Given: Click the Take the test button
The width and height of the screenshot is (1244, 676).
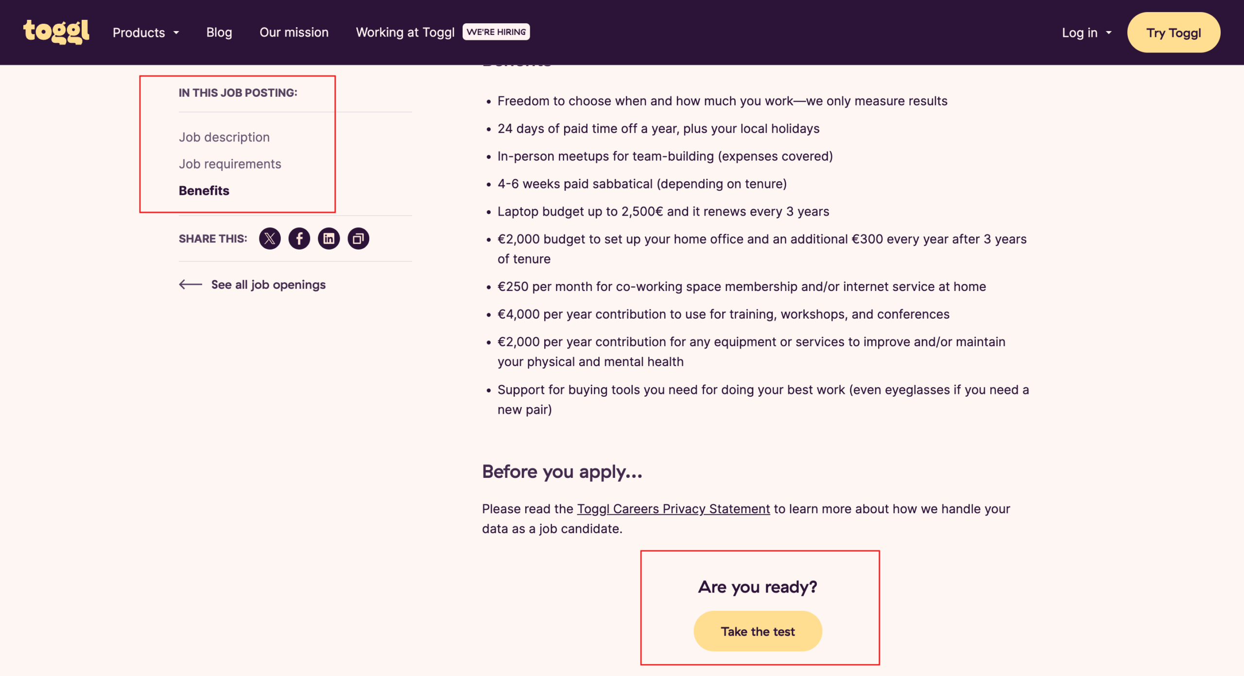Looking at the screenshot, I should pos(758,631).
